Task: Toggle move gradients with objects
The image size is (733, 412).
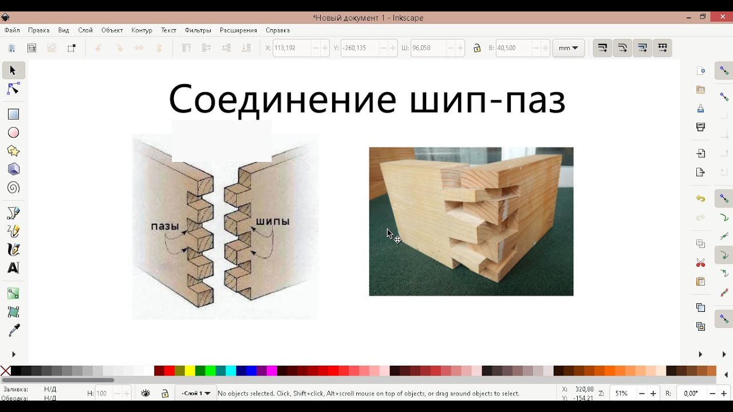Action: point(643,48)
